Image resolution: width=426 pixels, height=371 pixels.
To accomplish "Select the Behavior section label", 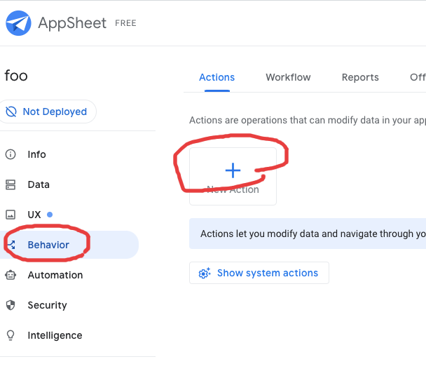I will (48, 245).
